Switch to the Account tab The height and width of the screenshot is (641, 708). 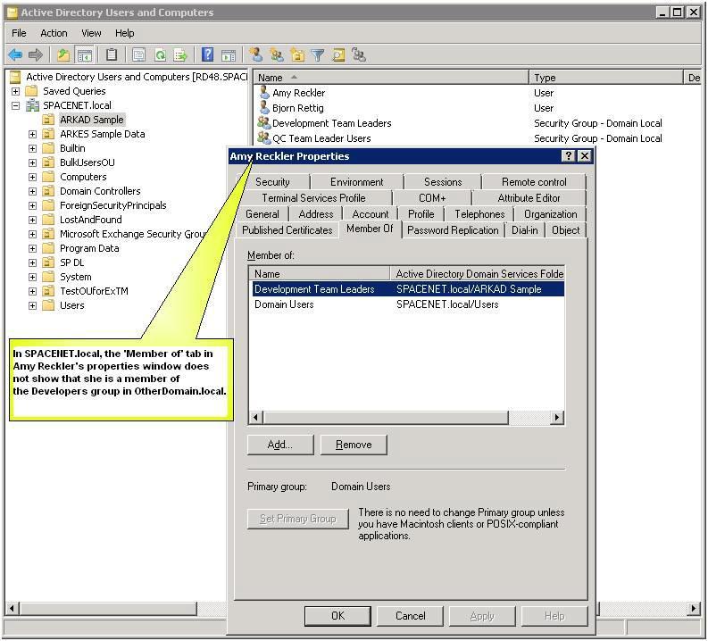[370, 214]
